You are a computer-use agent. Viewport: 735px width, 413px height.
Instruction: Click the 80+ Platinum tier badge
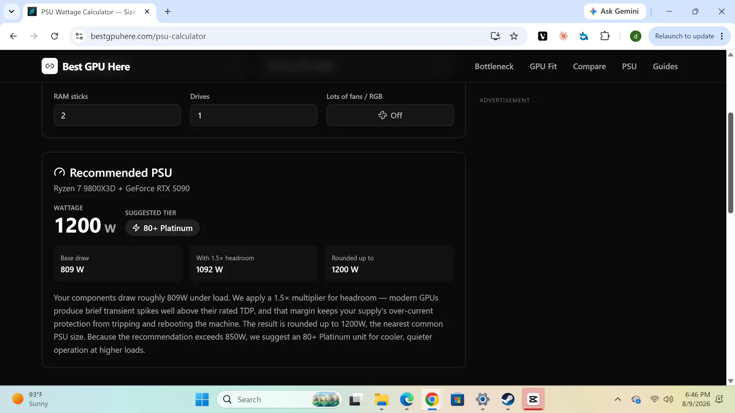pos(162,228)
